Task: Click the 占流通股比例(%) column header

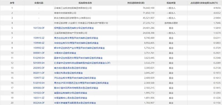Action: pos(204,3)
